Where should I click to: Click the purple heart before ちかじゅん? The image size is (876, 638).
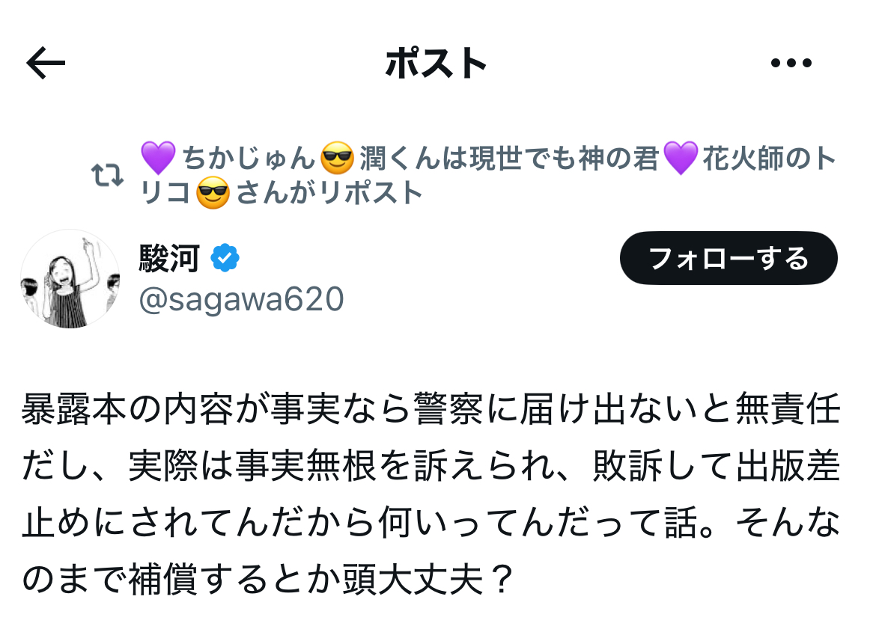158,157
